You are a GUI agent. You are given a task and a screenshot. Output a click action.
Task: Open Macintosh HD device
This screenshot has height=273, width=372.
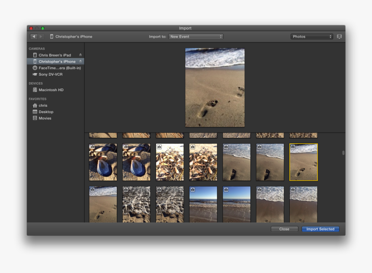pyautogui.click(x=51, y=90)
